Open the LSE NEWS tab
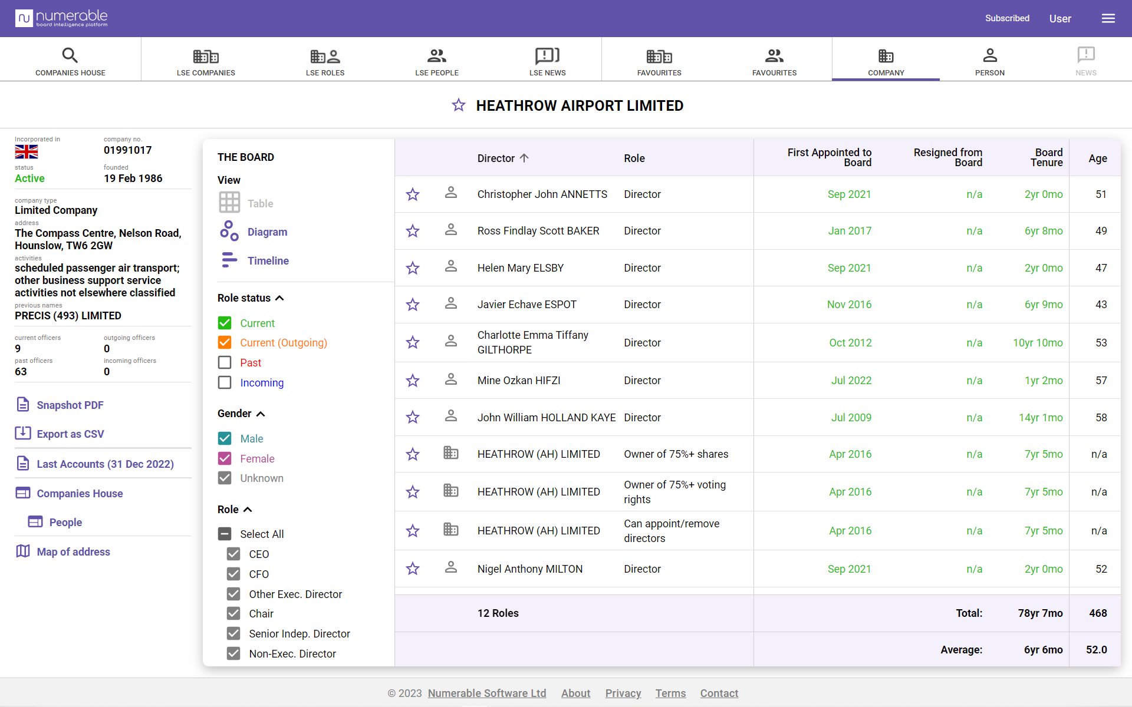The height and width of the screenshot is (707, 1132). pos(547,61)
